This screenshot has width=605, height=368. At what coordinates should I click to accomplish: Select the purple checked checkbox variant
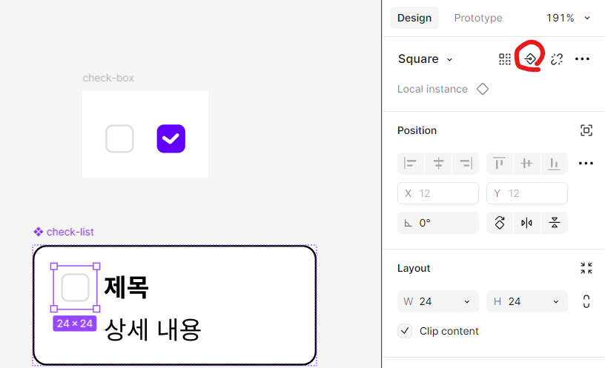point(171,138)
